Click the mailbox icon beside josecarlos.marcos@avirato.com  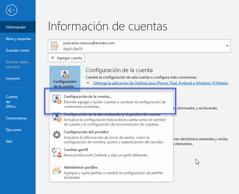55,46
